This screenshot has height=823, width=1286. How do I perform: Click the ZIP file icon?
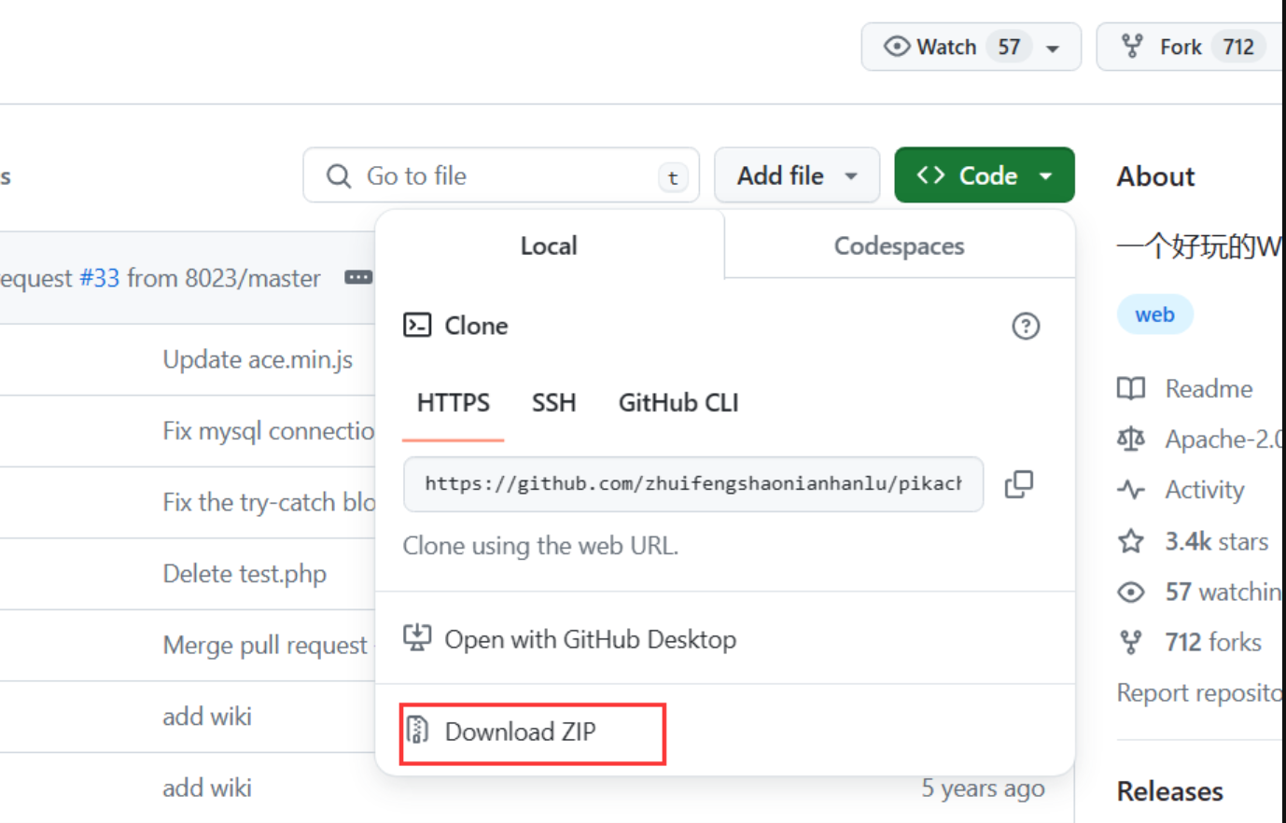417,730
